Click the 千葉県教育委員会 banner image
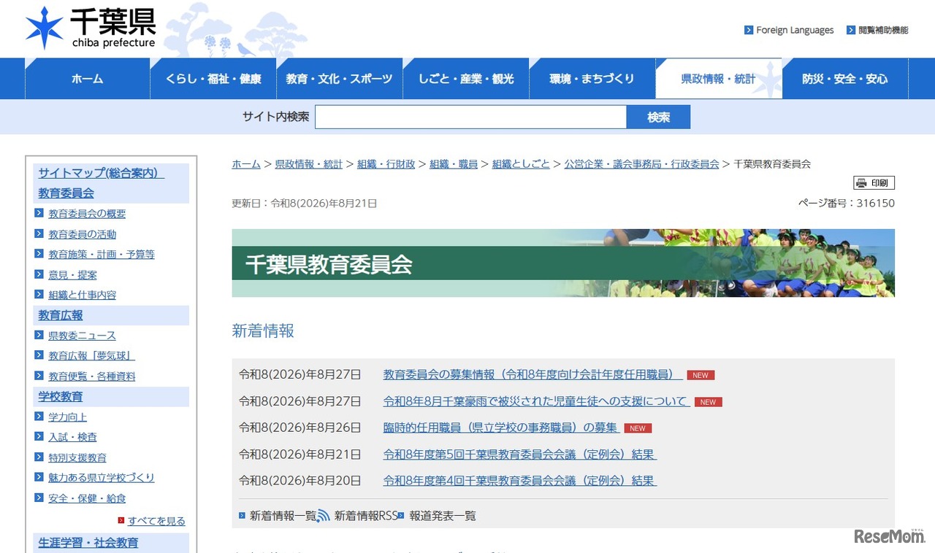The height and width of the screenshot is (553, 935). coord(563,263)
